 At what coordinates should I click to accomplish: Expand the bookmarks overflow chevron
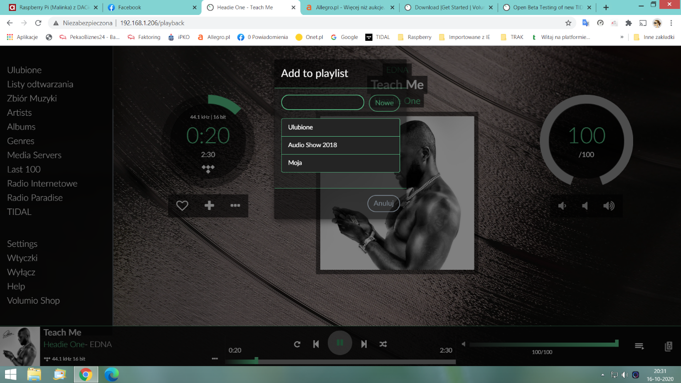click(x=622, y=37)
